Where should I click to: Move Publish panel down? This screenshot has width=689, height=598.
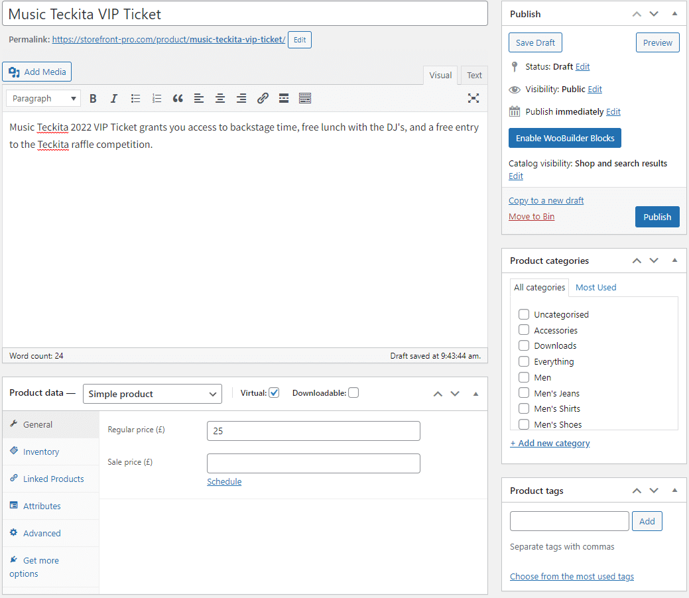click(654, 14)
